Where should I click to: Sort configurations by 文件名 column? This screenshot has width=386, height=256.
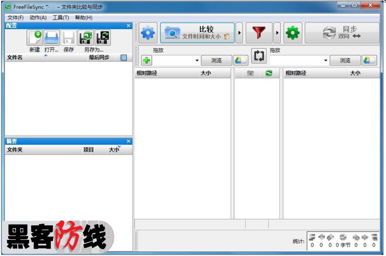(x=46, y=58)
